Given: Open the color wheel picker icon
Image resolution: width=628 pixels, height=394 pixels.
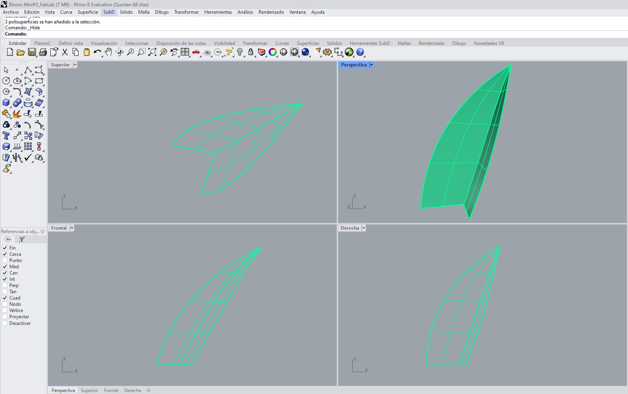Looking at the screenshot, I should [273, 52].
